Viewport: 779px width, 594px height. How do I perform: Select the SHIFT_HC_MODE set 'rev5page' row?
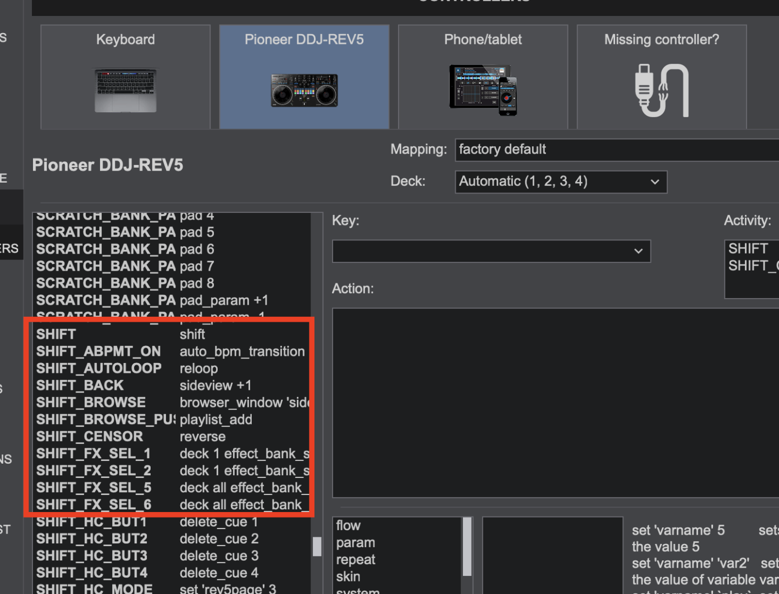[172, 588]
